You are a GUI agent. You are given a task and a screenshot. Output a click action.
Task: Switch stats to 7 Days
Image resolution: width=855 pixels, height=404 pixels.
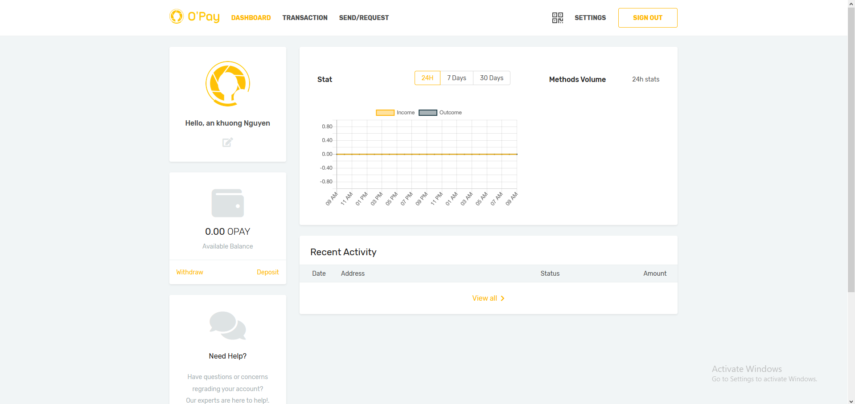456,78
